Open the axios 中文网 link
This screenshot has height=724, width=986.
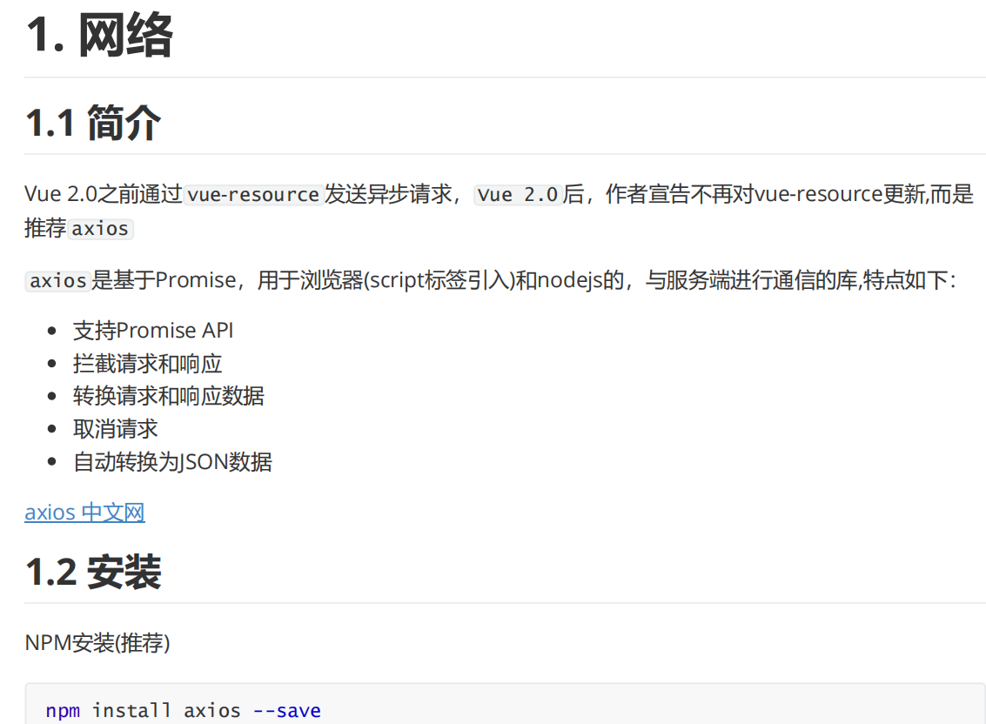point(85,512)
